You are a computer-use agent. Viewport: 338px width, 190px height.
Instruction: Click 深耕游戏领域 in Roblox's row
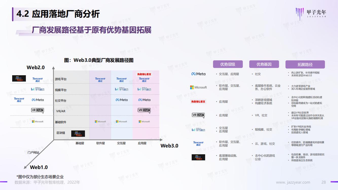pos(263,100)
